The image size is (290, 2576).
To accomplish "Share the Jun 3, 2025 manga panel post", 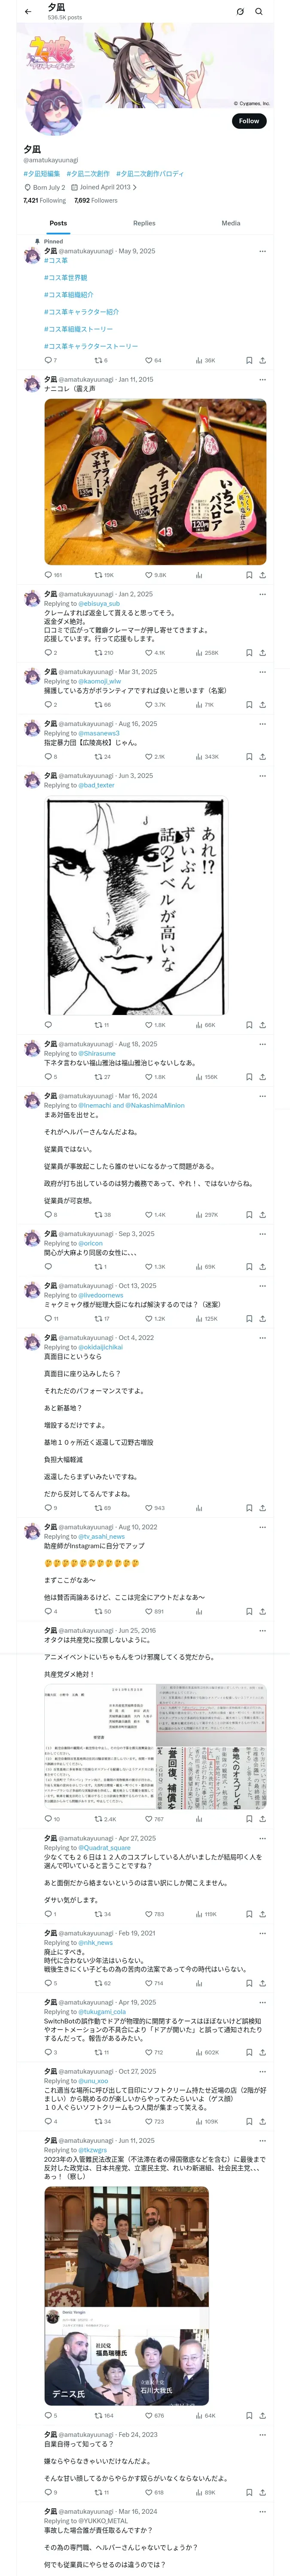I will click(262, 1025).
